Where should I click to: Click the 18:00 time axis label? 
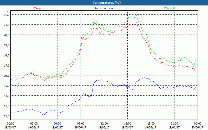click(x=151, y=124)
